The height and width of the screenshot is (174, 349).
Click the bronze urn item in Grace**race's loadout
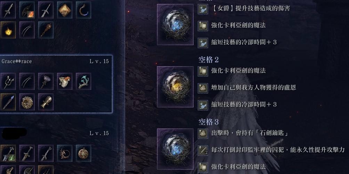[46, 102]
